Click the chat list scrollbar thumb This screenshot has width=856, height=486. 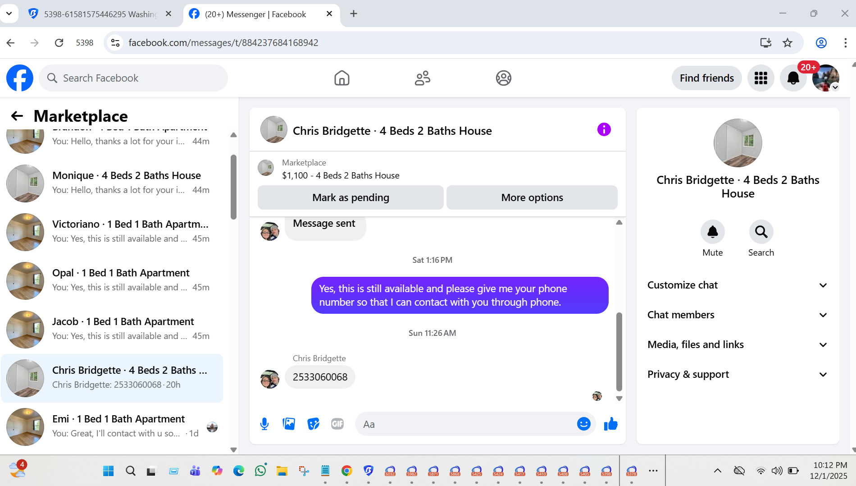coord(233,187)
